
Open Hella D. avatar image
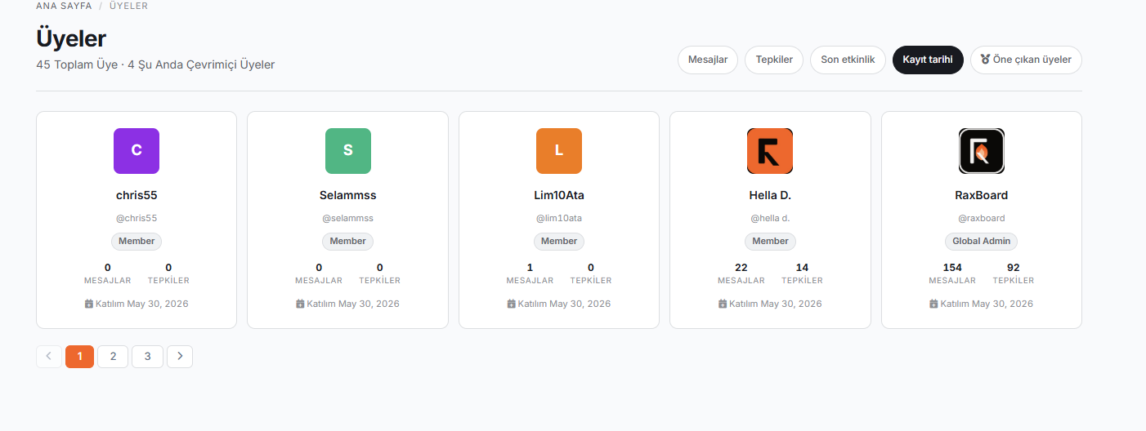(770, 151)
